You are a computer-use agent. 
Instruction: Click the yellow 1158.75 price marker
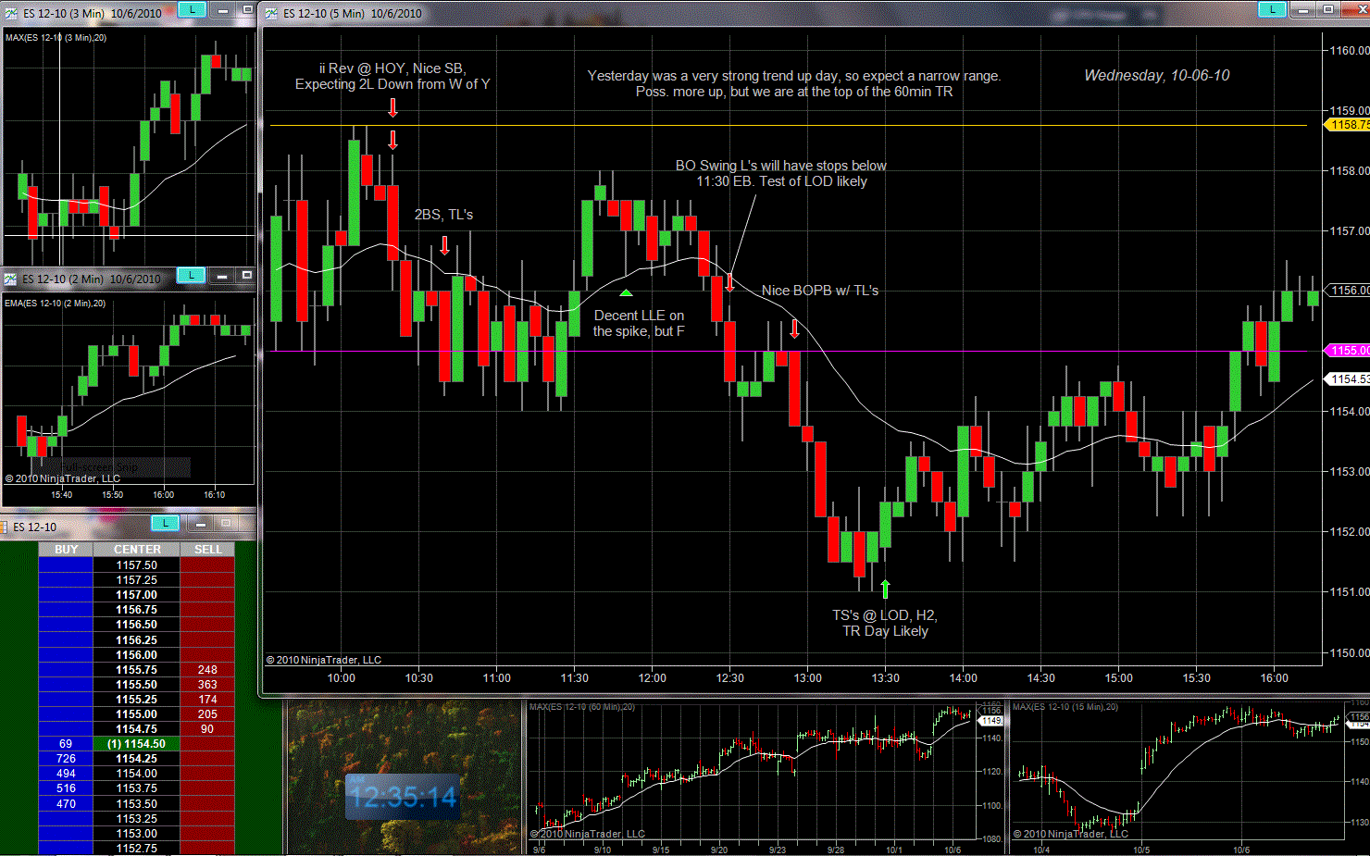point(1348,125)
